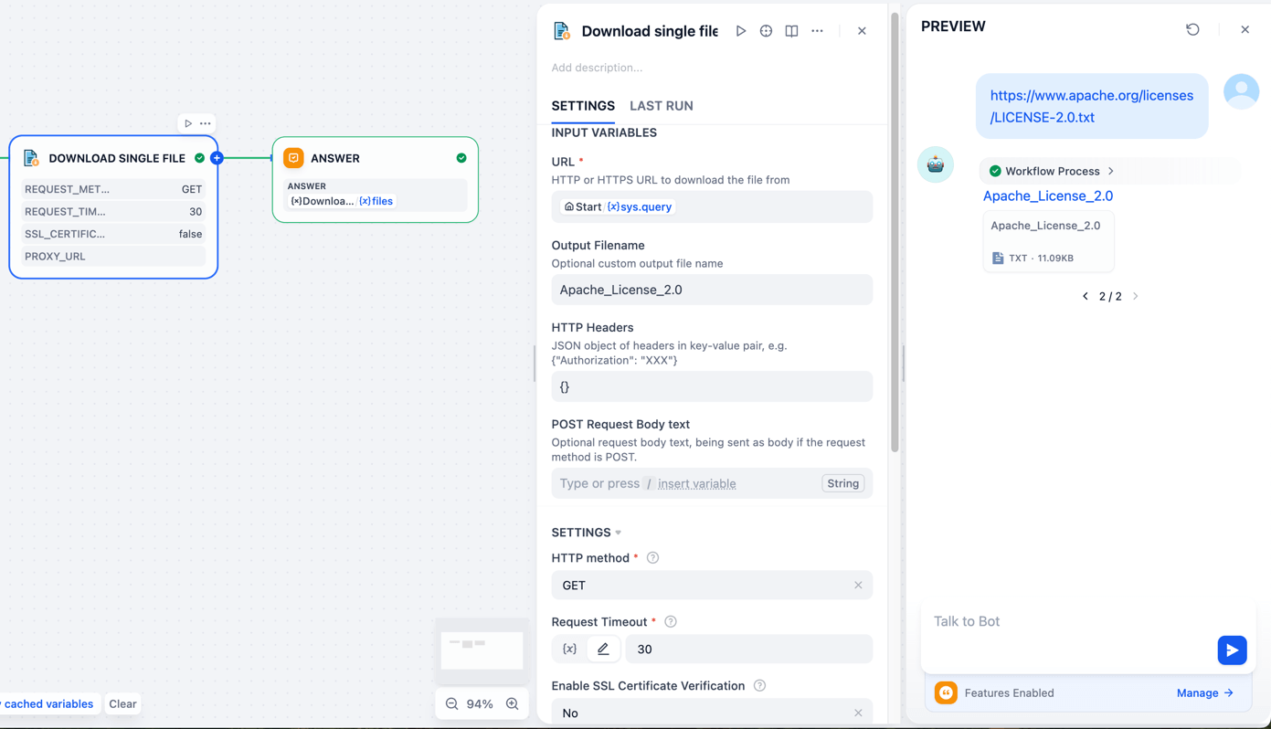Zoom in the canvas with plus magnifier
This screenshot has height=729, width=1271.
[x=512, y=704]
